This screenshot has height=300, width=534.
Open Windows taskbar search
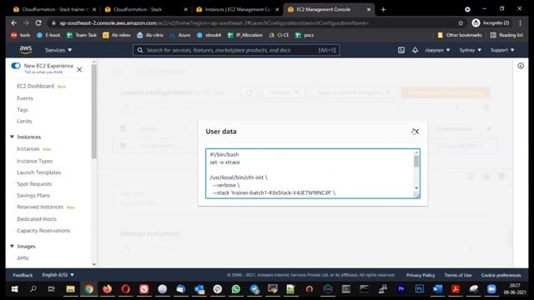point(33,289)
